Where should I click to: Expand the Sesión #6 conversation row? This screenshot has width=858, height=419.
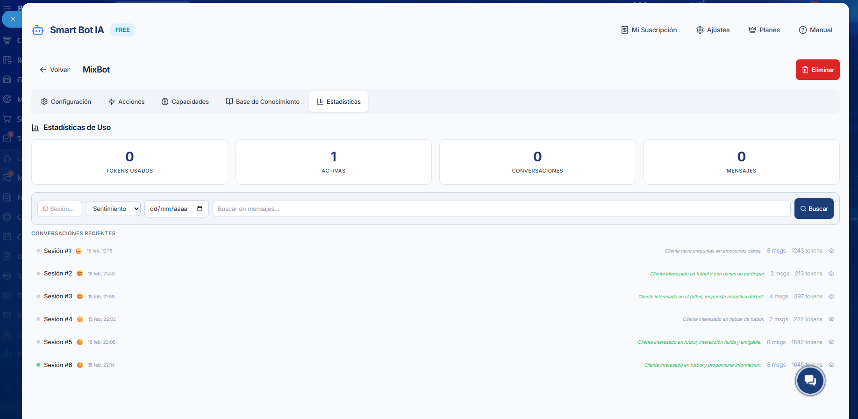(58, 365)
